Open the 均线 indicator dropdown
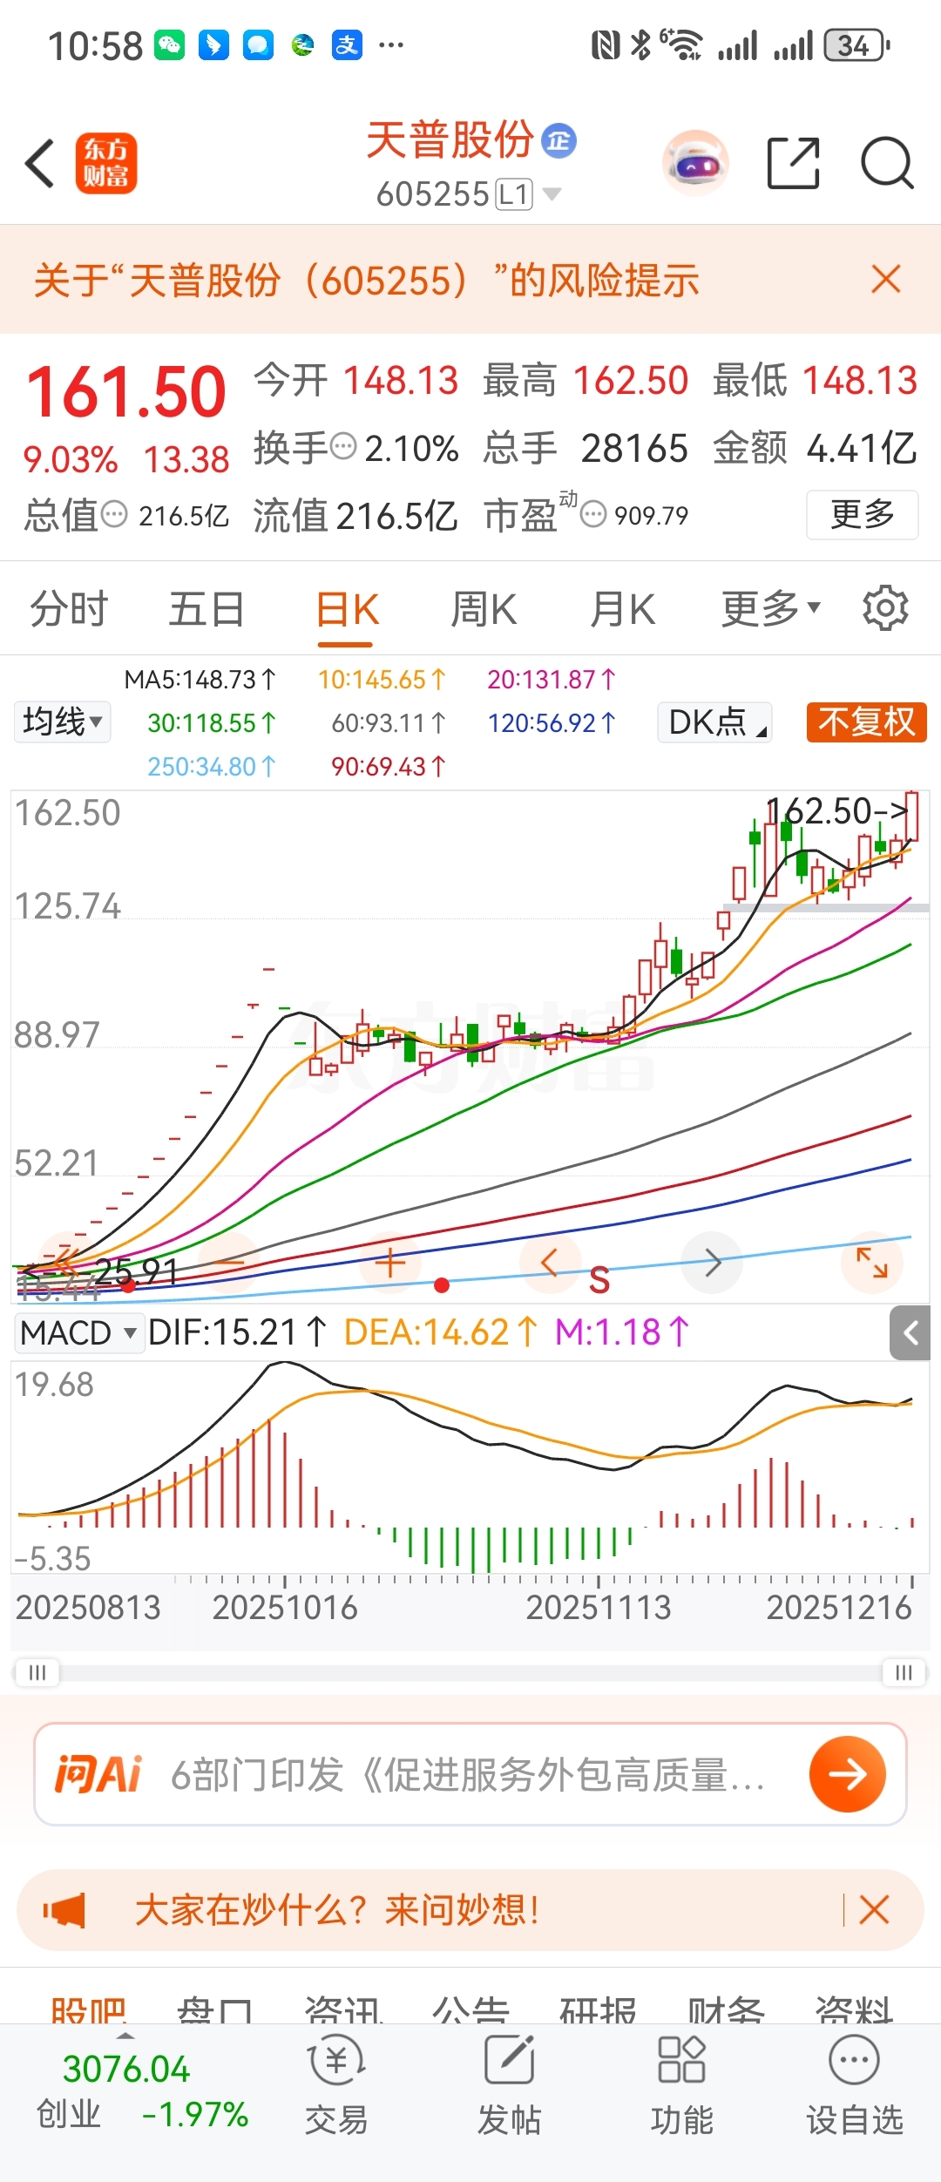 (x=63, y=722)
